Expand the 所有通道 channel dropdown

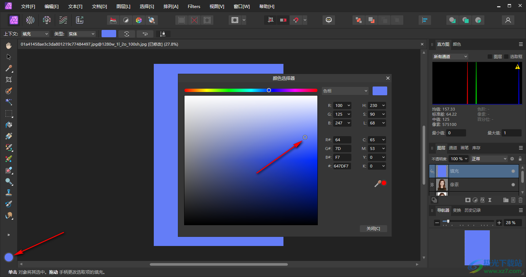tap(450, 57)
